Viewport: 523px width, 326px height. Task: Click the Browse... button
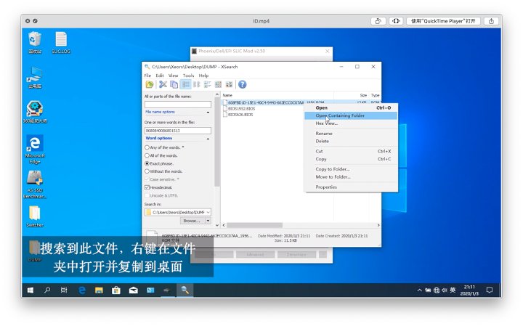pos(191,221)
